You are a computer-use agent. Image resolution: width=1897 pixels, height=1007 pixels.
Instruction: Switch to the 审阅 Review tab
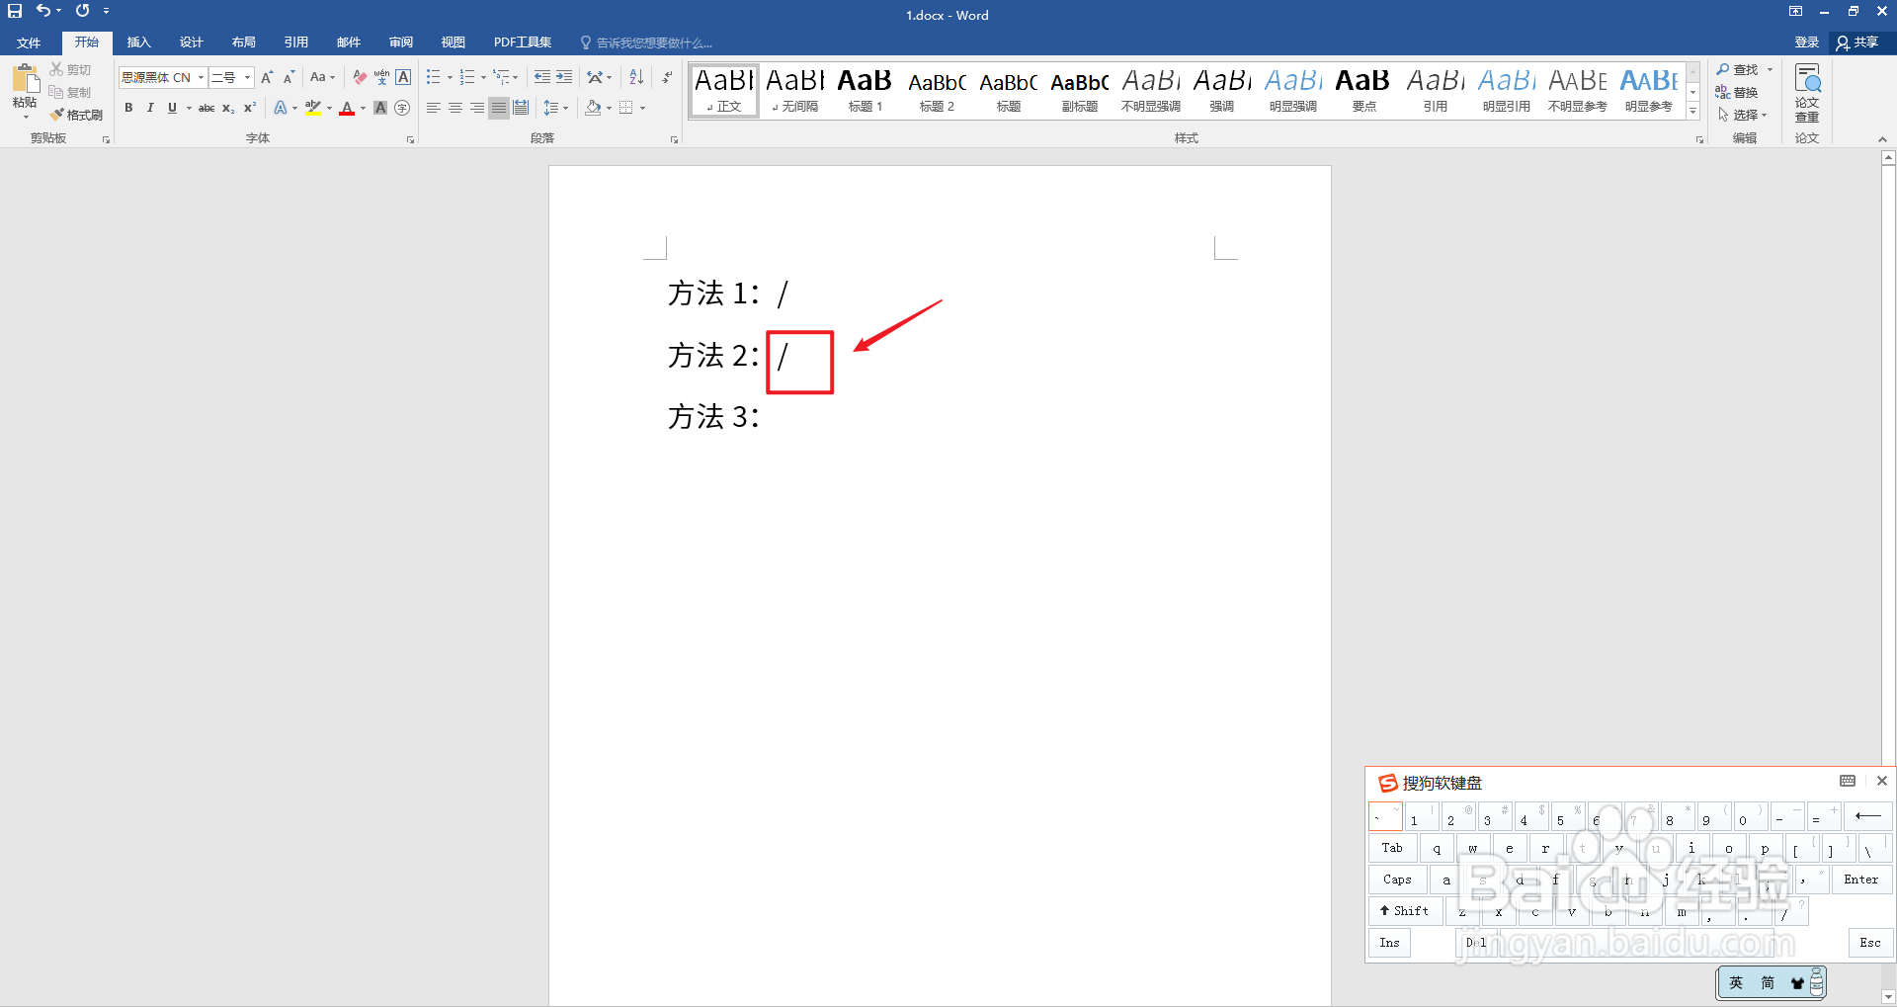401,42
